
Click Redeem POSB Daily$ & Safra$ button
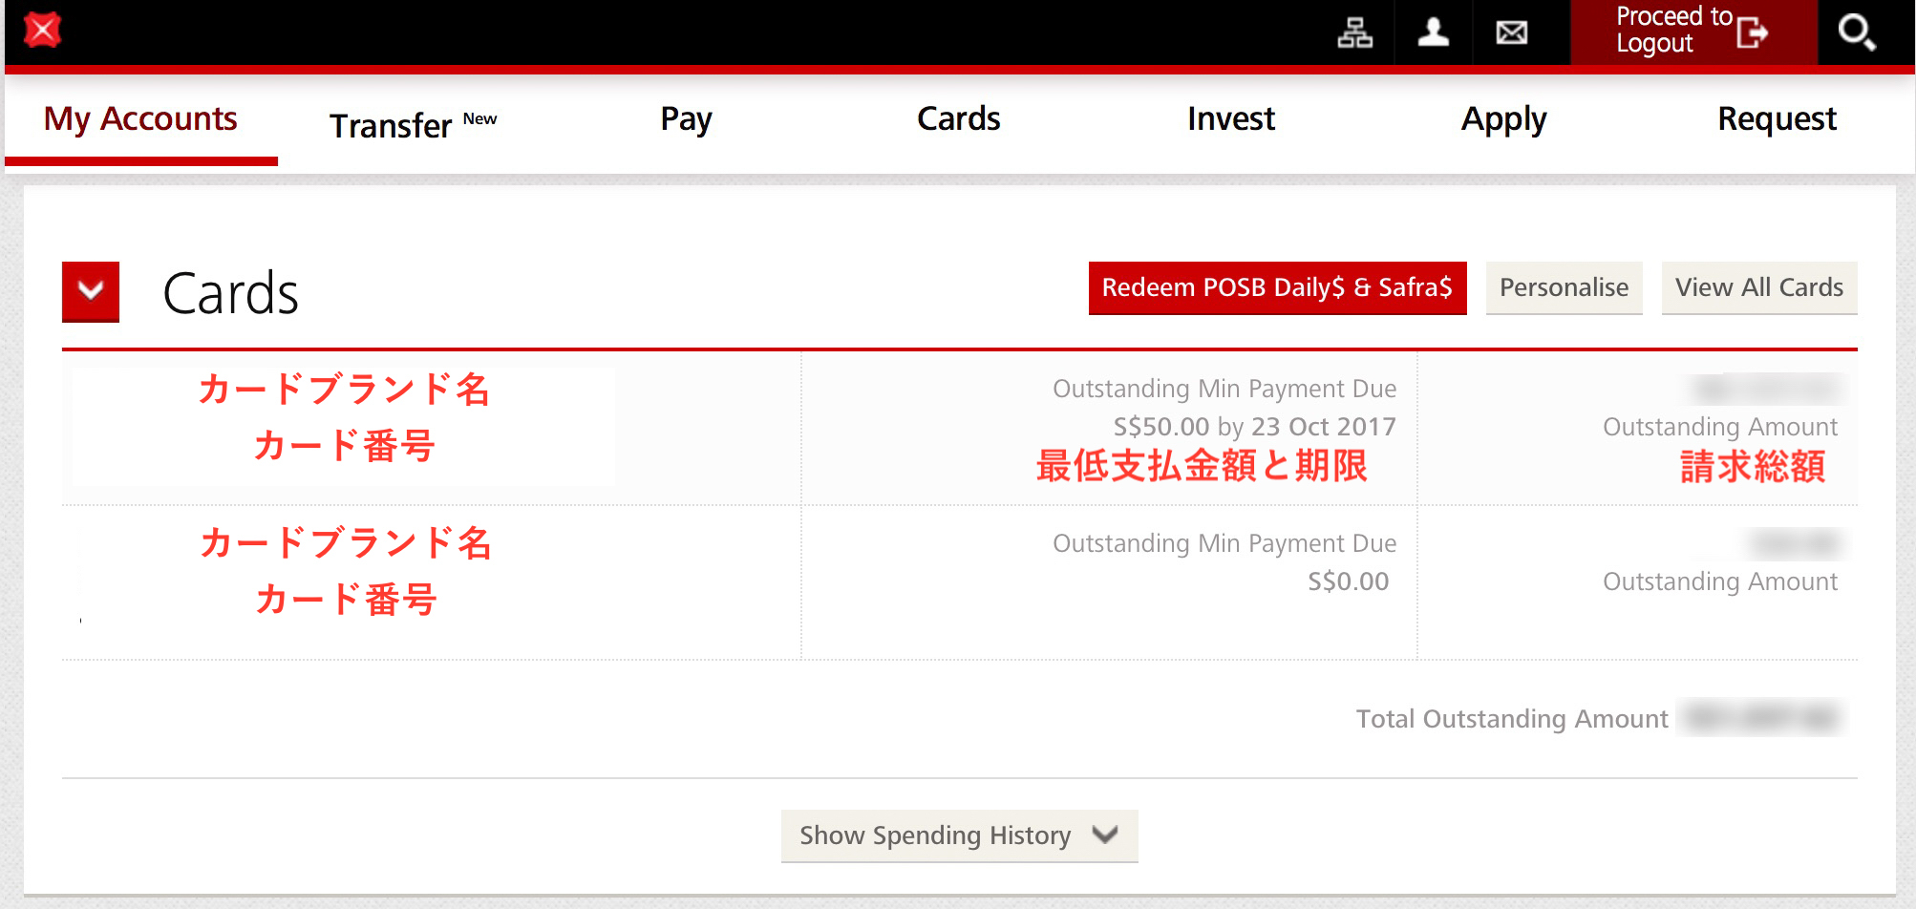(1277, 287)
